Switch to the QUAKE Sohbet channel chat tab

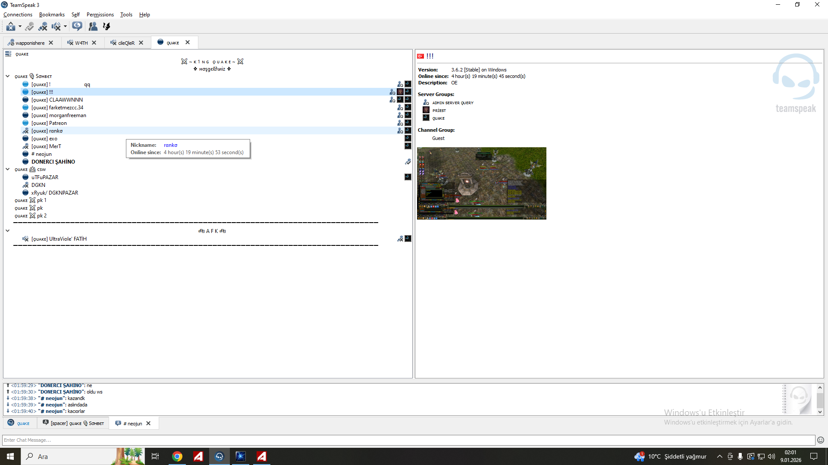tap(73, 423)
